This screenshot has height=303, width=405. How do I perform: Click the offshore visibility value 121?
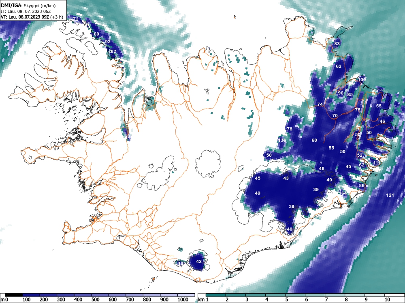coord(390,195)
